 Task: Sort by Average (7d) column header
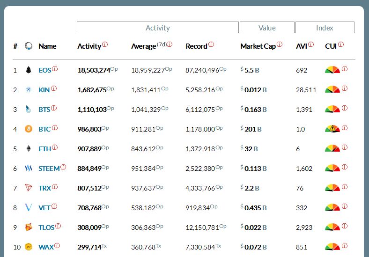(149, 46)
